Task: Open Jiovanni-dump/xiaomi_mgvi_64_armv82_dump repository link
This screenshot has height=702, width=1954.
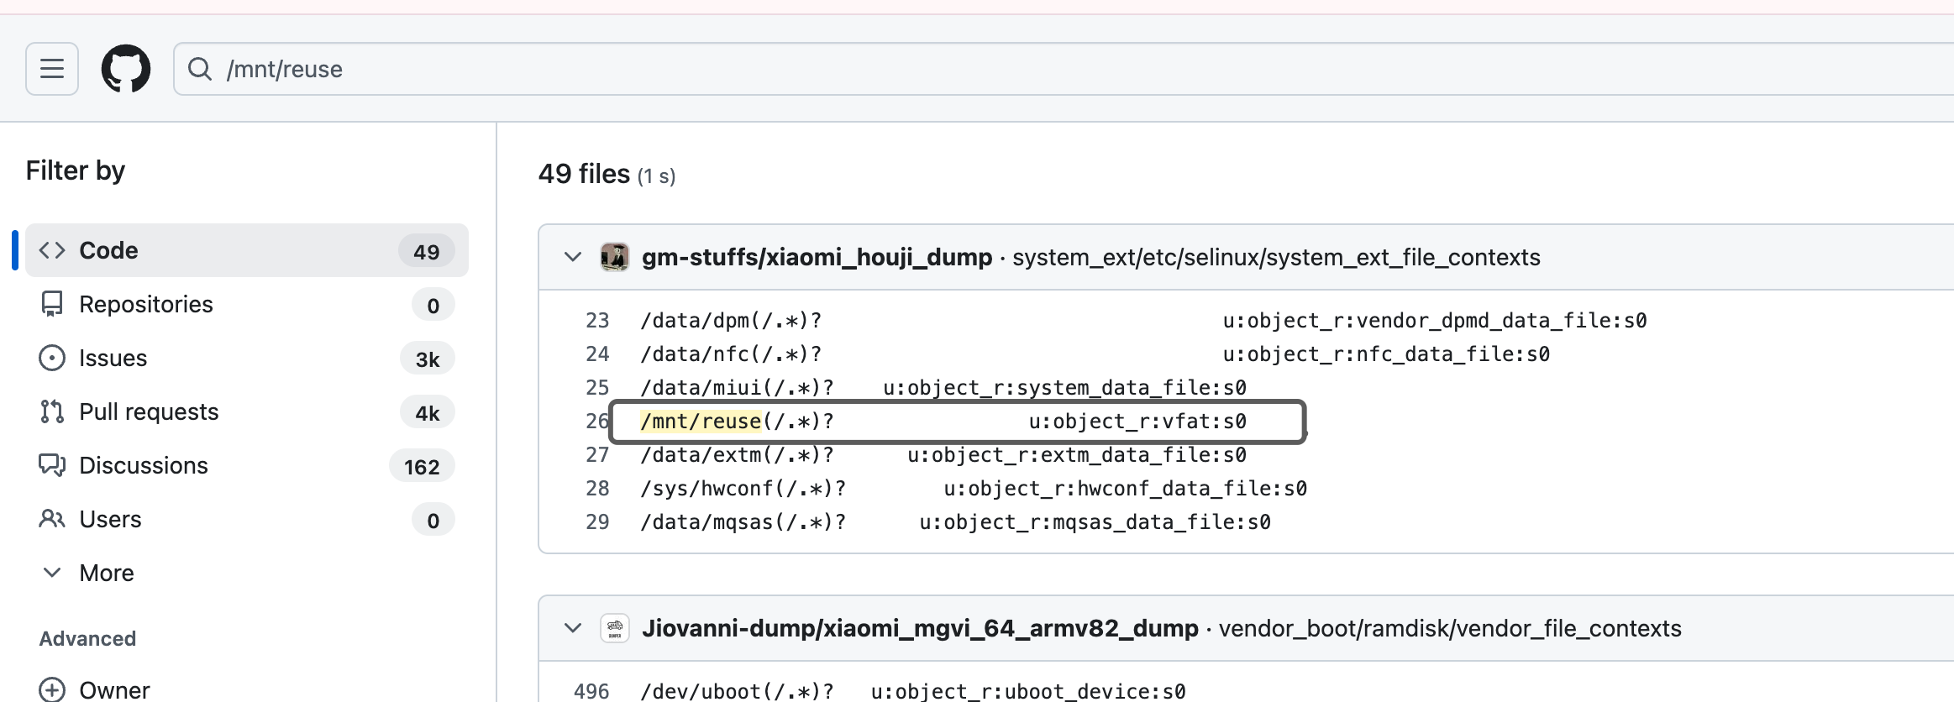Action: 920,628
